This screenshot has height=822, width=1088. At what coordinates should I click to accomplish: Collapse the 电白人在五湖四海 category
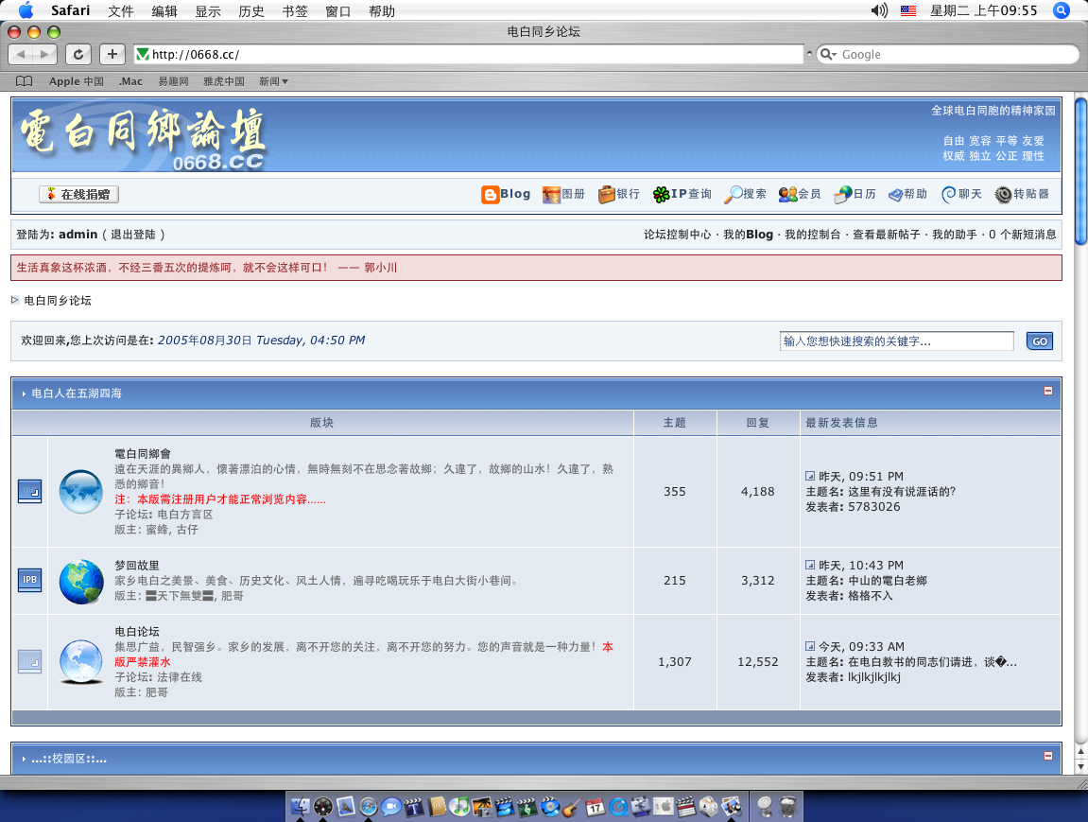click(1047, 391)
